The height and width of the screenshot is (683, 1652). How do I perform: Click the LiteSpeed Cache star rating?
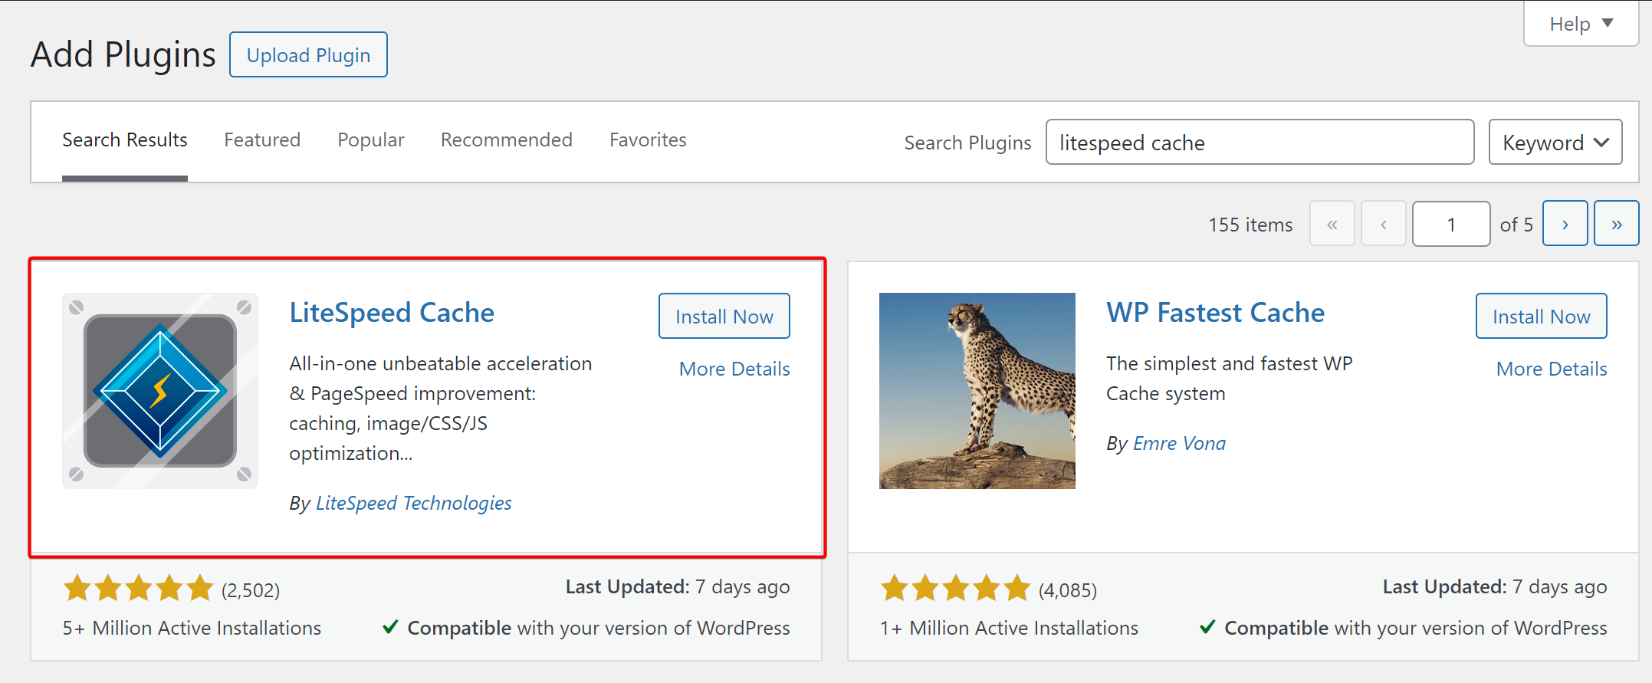pos(139,589)
